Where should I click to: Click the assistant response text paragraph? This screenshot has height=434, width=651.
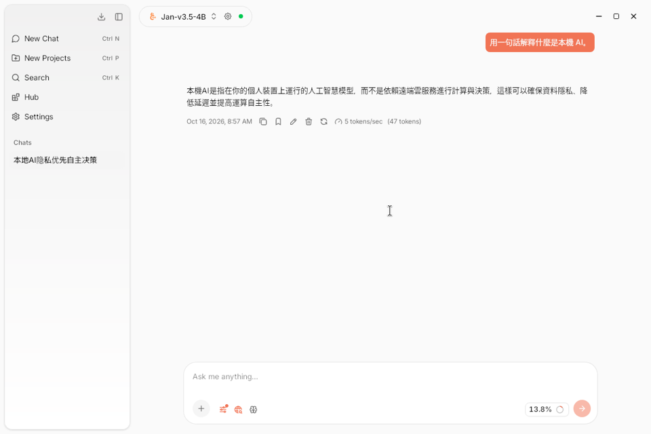(387, 96)
